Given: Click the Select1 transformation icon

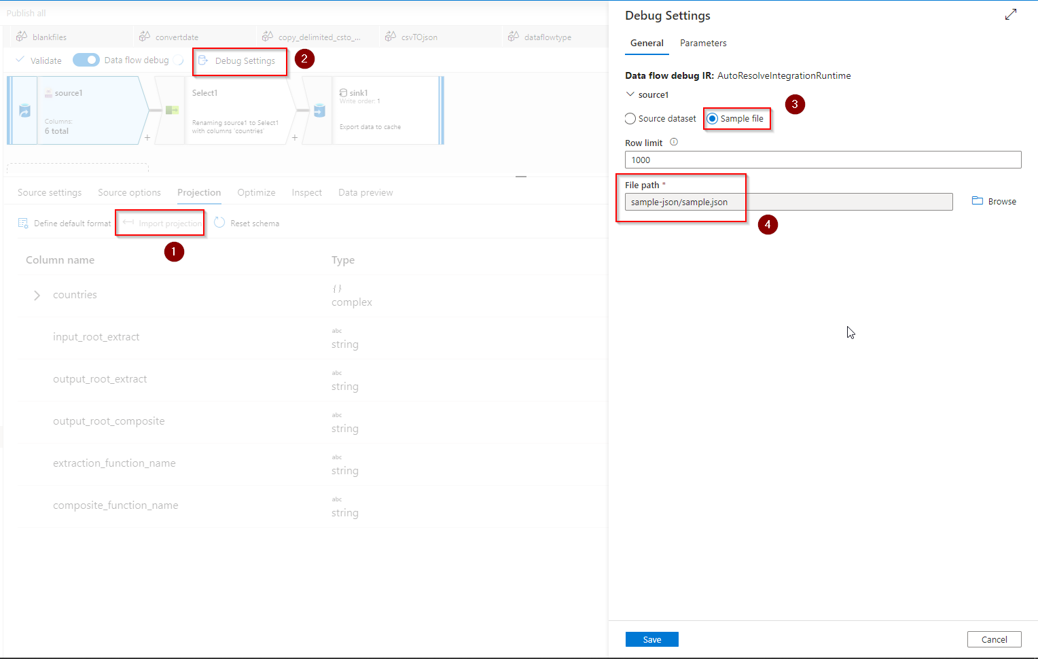Looking at the screenshot, I should coord(172,110).
